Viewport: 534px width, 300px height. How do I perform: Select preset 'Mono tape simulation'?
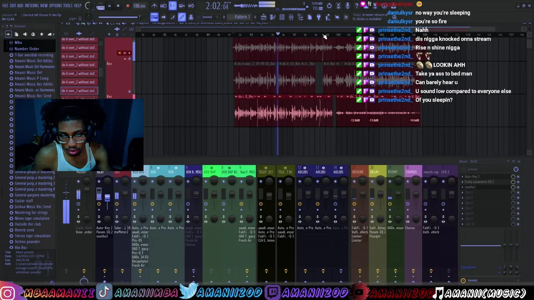pos(32,218)
